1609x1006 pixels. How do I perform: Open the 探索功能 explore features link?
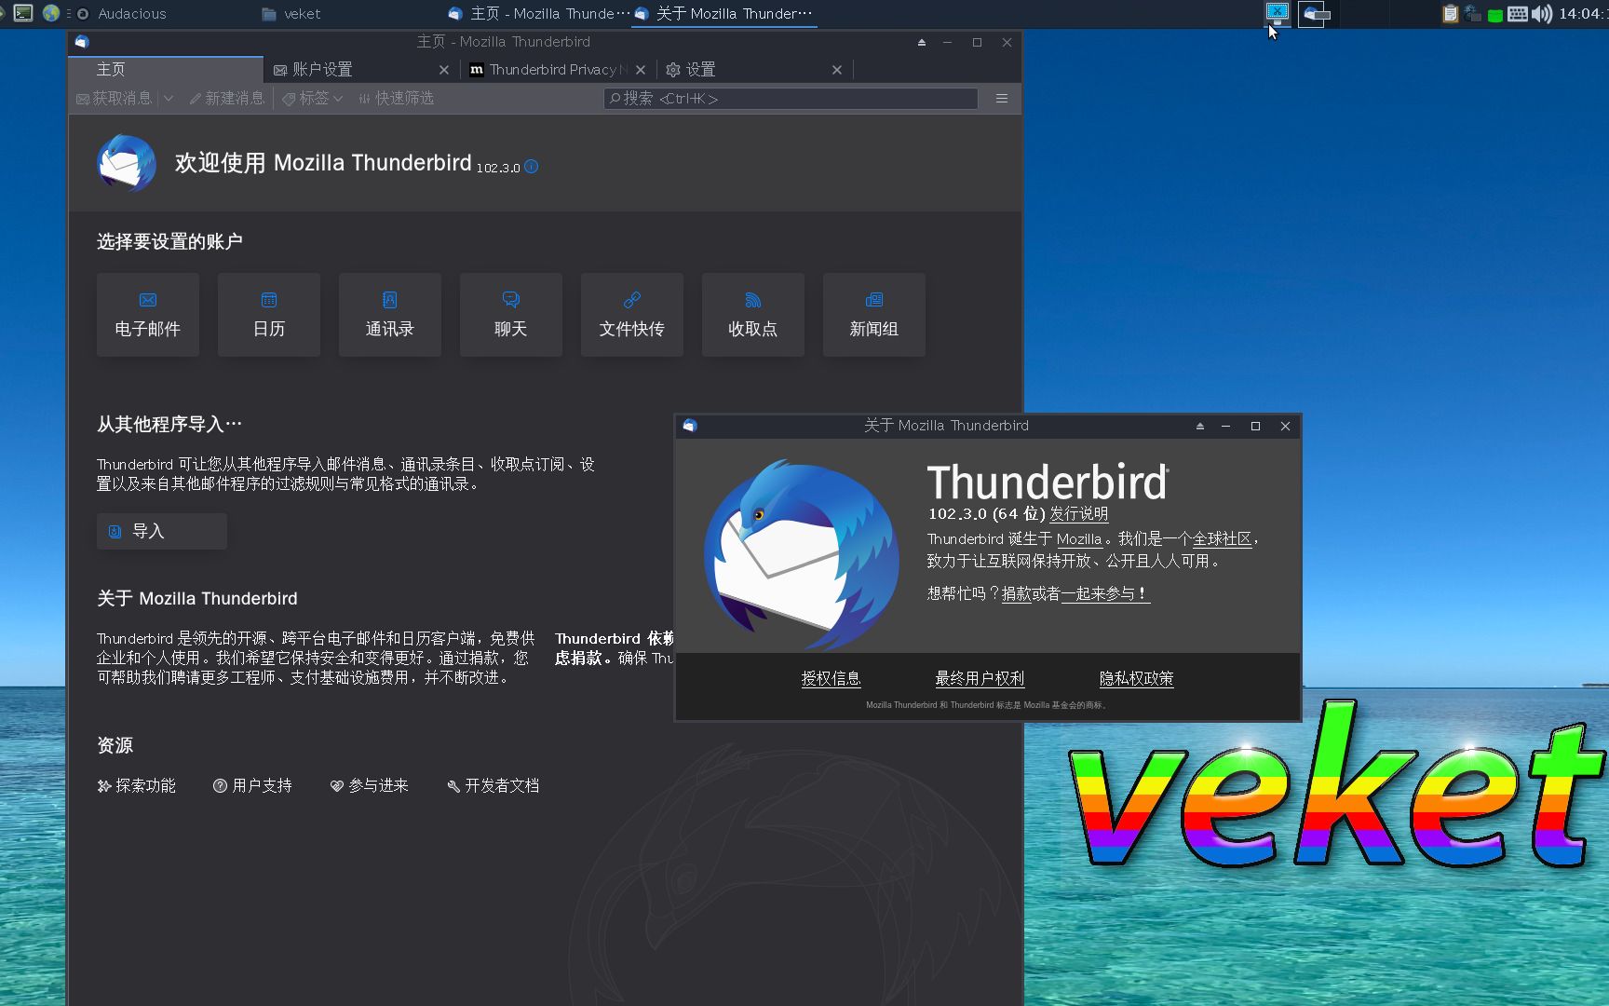[137, 786]
